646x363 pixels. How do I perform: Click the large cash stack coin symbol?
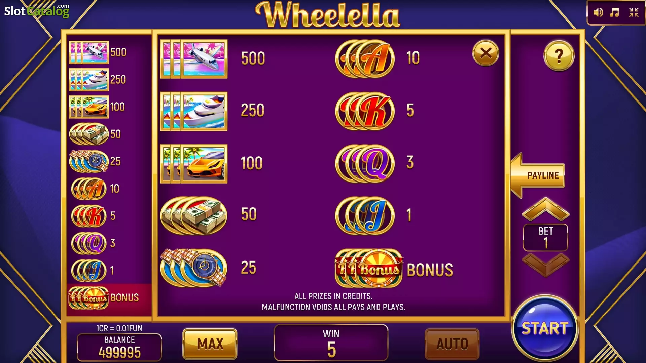[x=194, y=215]
